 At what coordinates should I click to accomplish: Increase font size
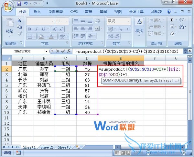(54, 29)
